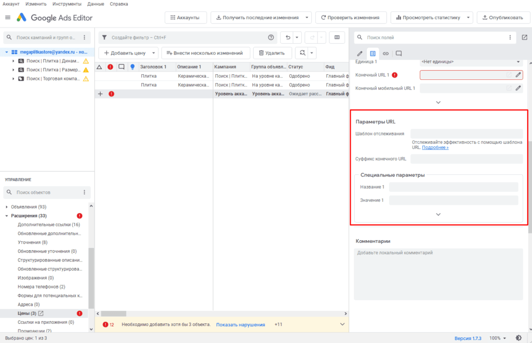Switch to the comments view icon
The height and width of the screenshot is (343, 532).
click(x=398, y=53)
